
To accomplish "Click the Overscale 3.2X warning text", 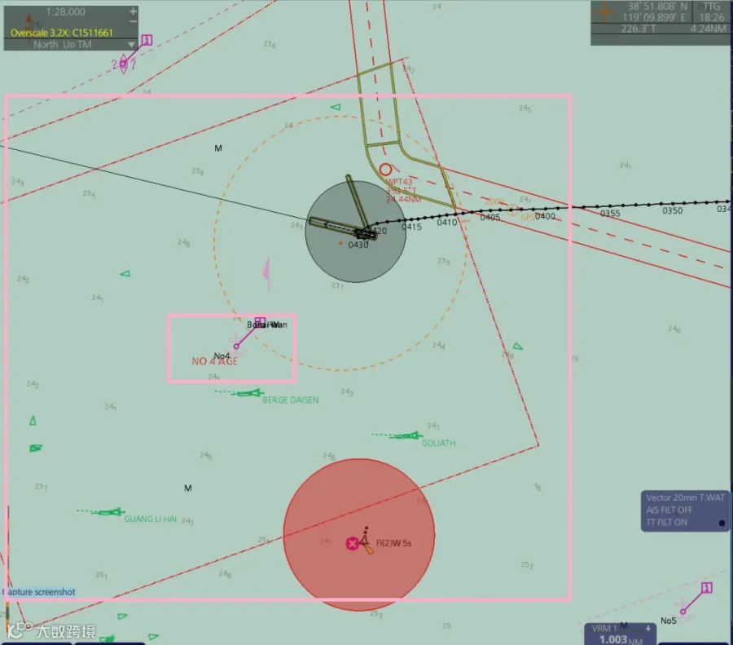I will pos(61,33).
